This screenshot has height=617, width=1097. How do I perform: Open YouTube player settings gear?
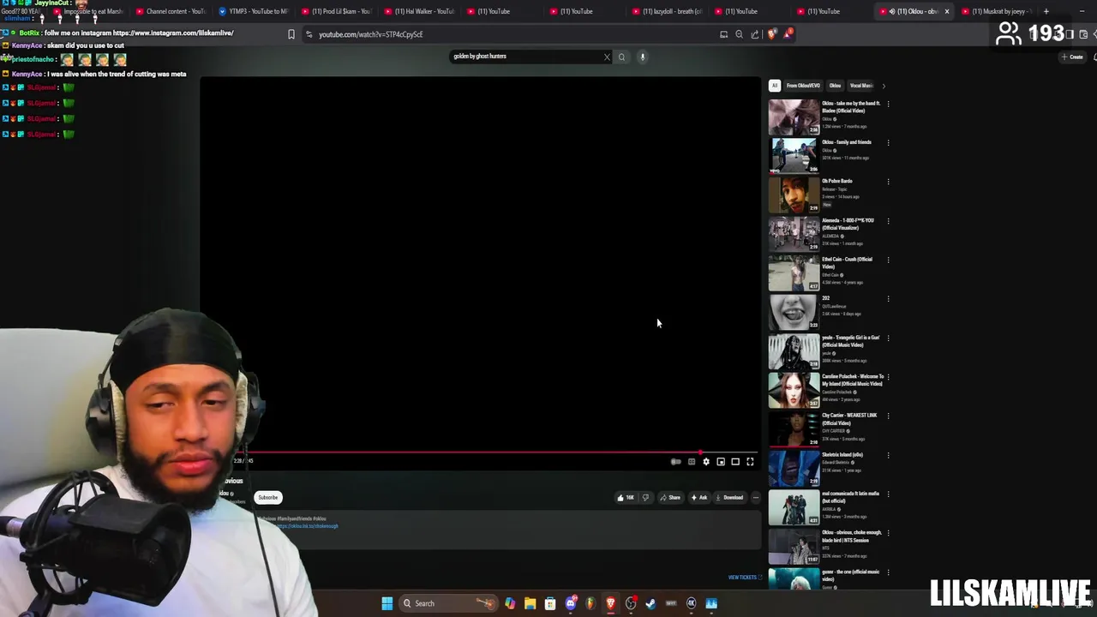pyautogui.click(x=706, y=462)
